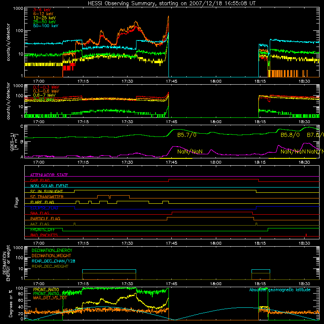Click the B5.8/0 flare class annotation
This screenshot has height=324, width=324.
pos(290,135)
